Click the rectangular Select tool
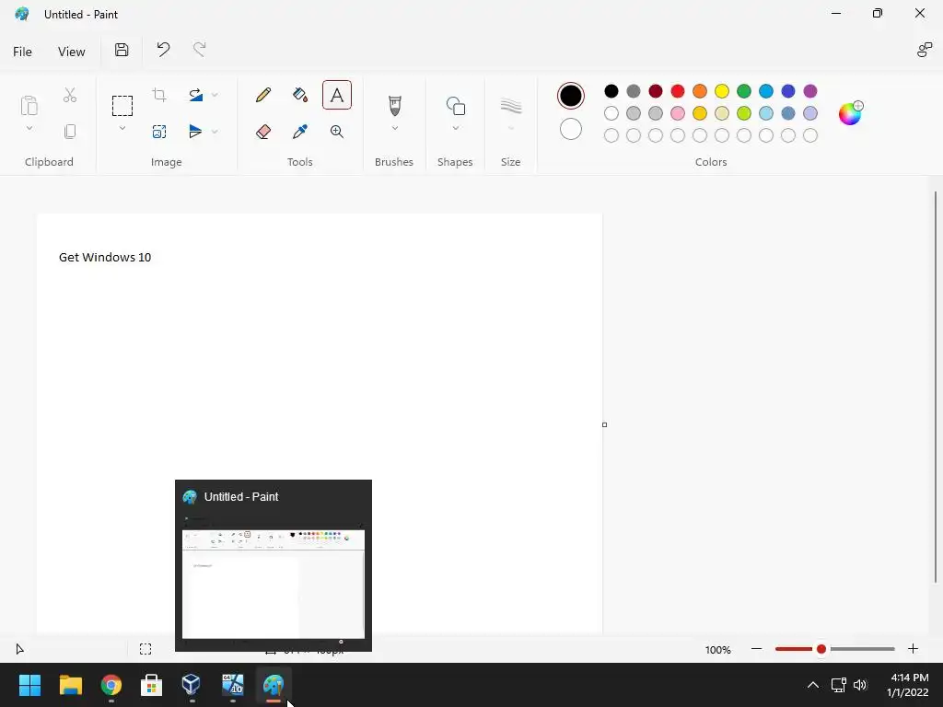 tap(122, 106)
